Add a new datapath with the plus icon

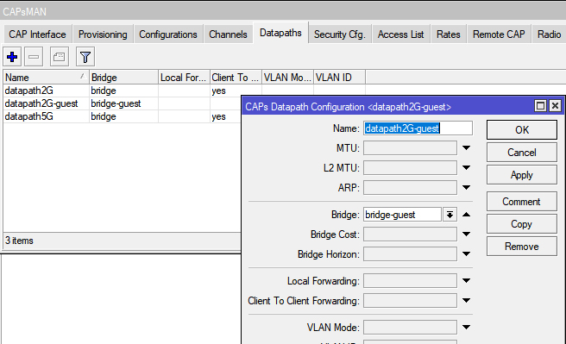click(x=12, y=57)
